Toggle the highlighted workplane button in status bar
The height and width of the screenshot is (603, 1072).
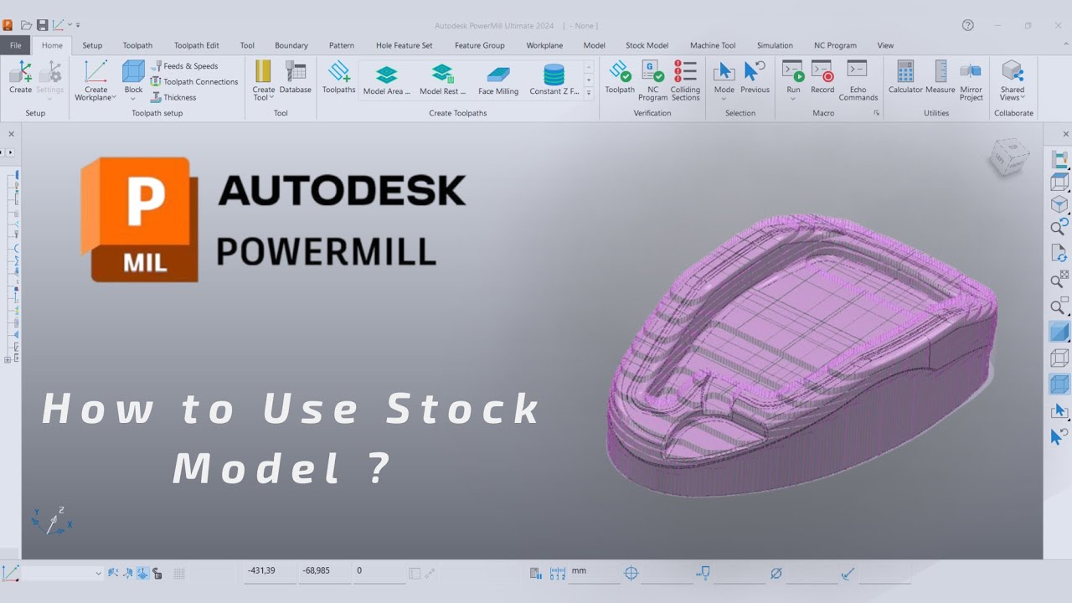point(142,574)
